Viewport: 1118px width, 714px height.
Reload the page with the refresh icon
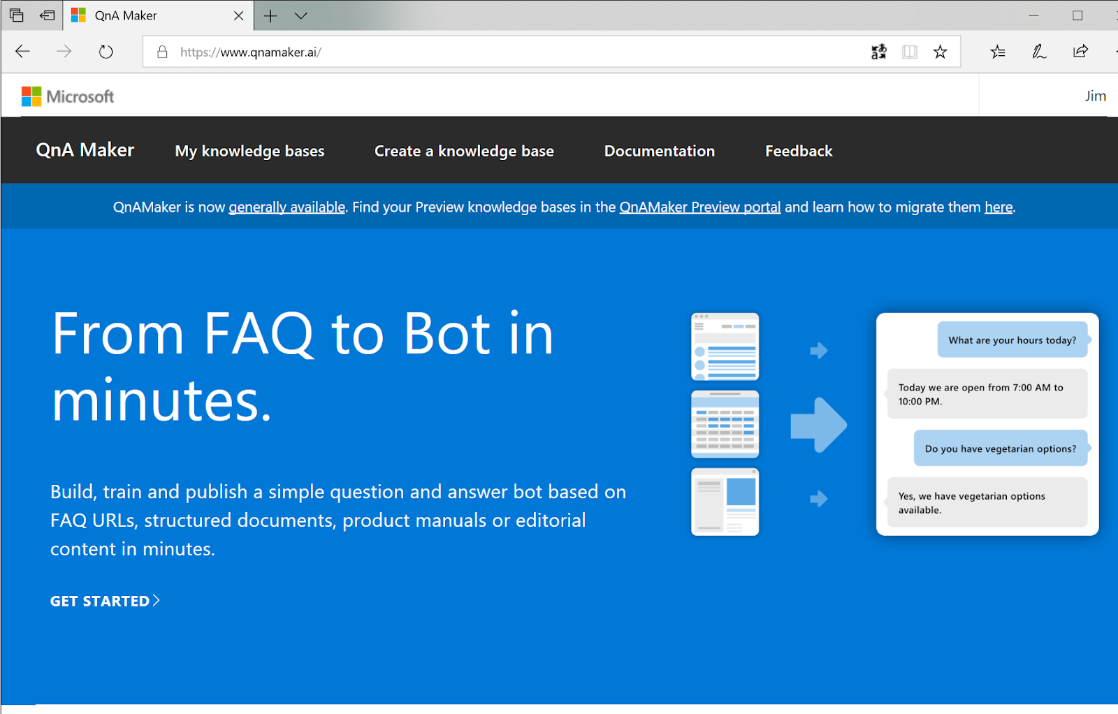pyautogui.click(x=106, y=52)
